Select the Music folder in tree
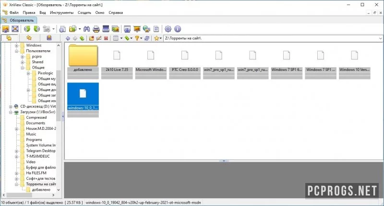Screen dimensions: 384x206 click(31, 134)
